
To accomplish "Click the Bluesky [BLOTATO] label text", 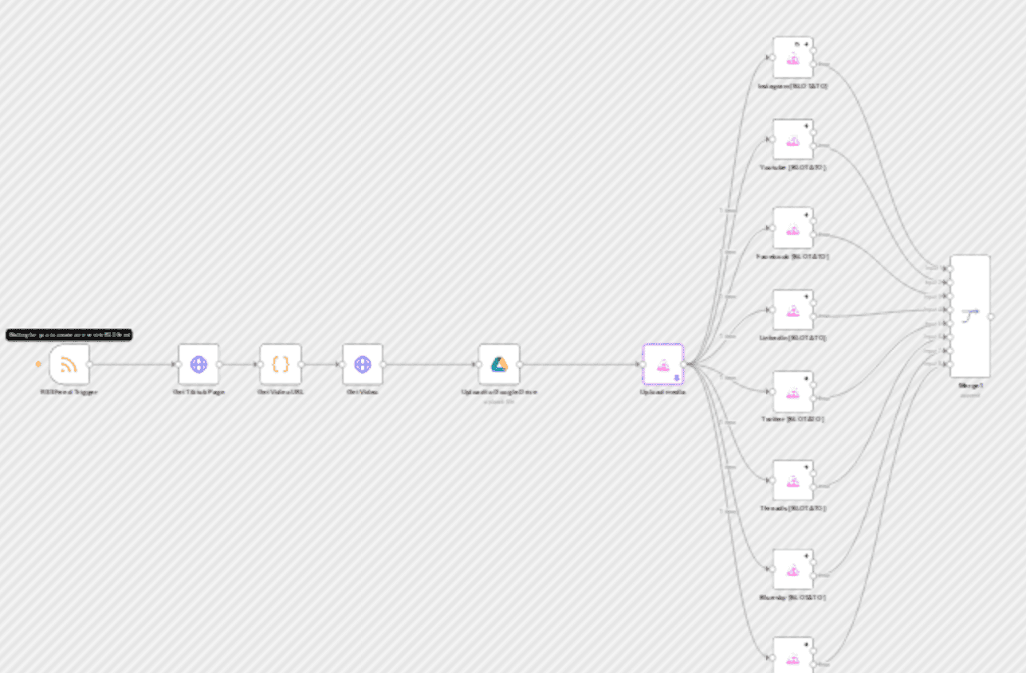I will pos(792,597).
